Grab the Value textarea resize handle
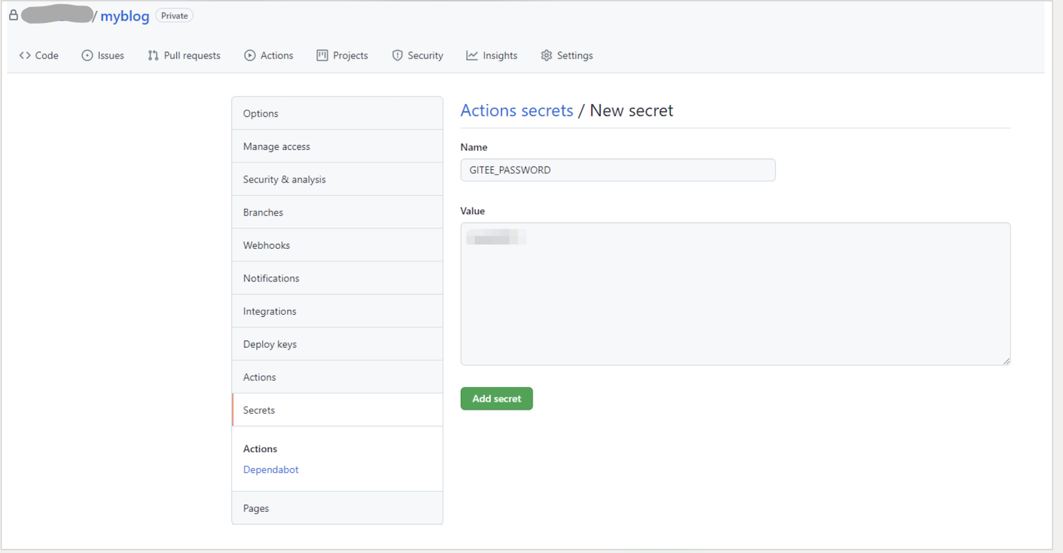The width and height of the screenshot is (1063, 553). pos(1007,361)
